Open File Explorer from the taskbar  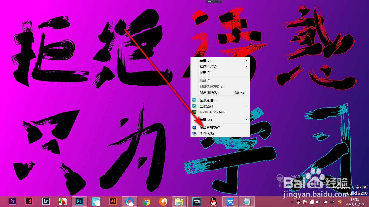pos(180,201)
